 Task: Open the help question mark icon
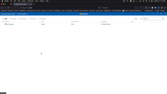click(165, 14)
